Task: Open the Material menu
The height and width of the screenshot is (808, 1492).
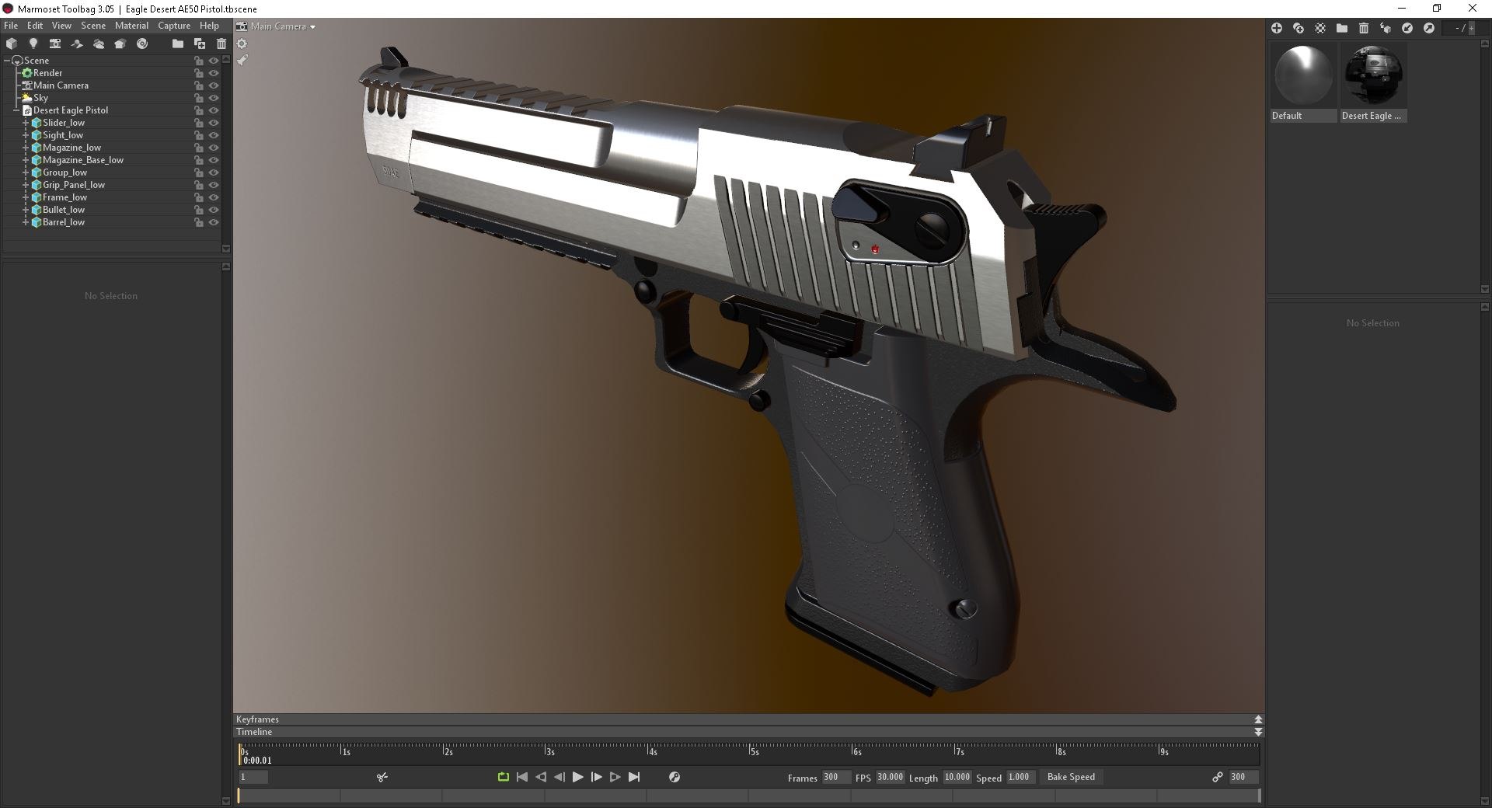Action: (x=131, y=26)
